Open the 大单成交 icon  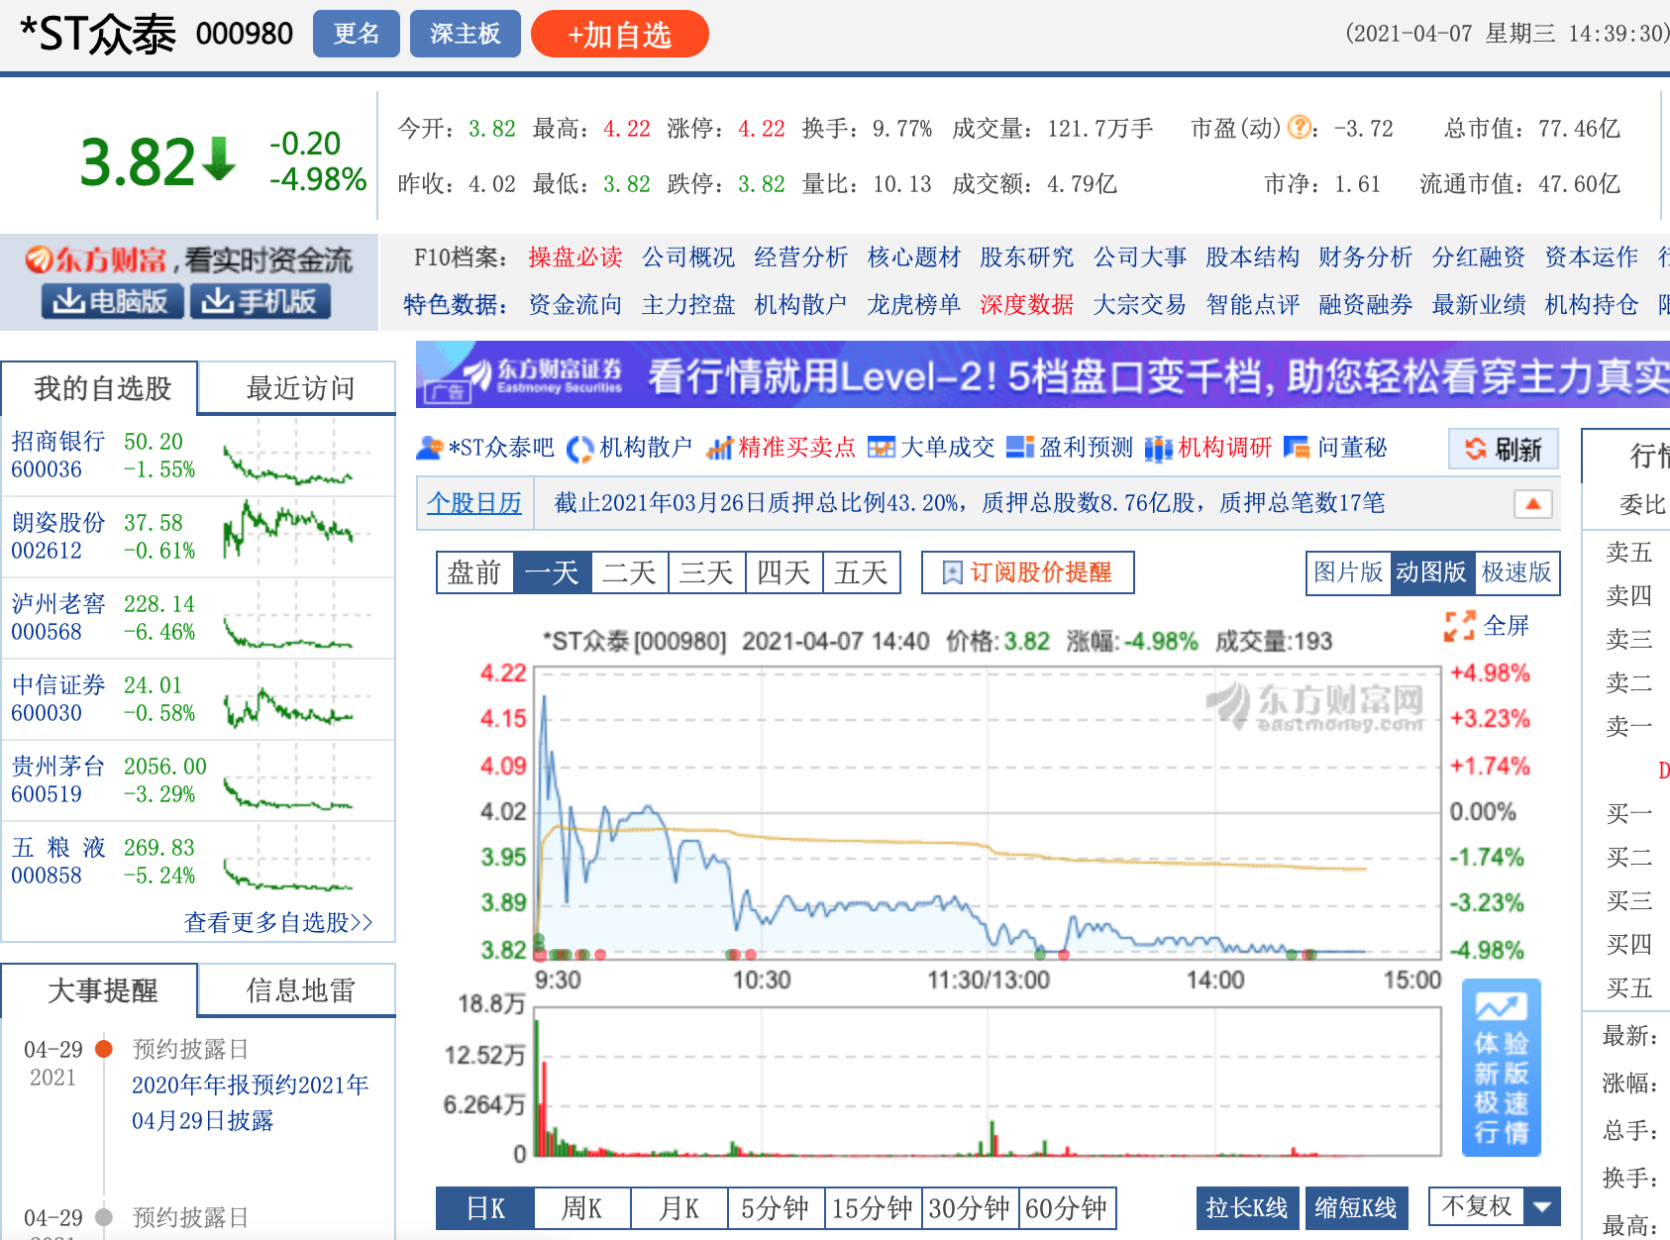point(881,449)
